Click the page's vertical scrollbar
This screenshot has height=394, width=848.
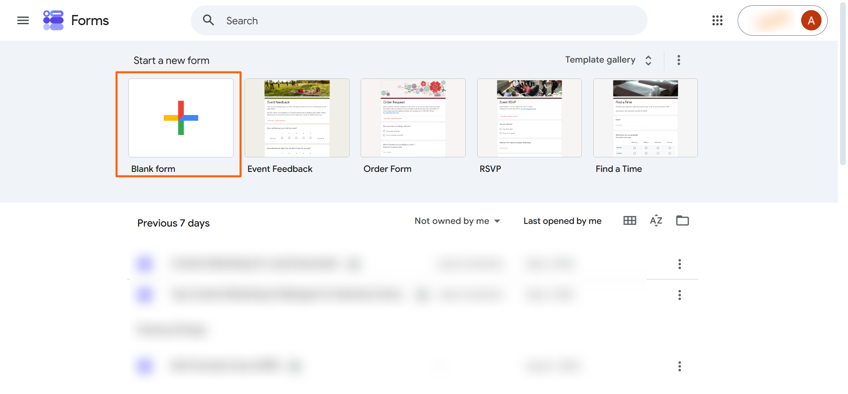(843, 84)
